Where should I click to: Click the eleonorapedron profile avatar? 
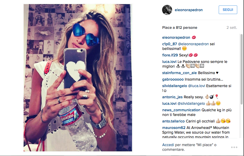pyautogui.click(x=167, y=10)
